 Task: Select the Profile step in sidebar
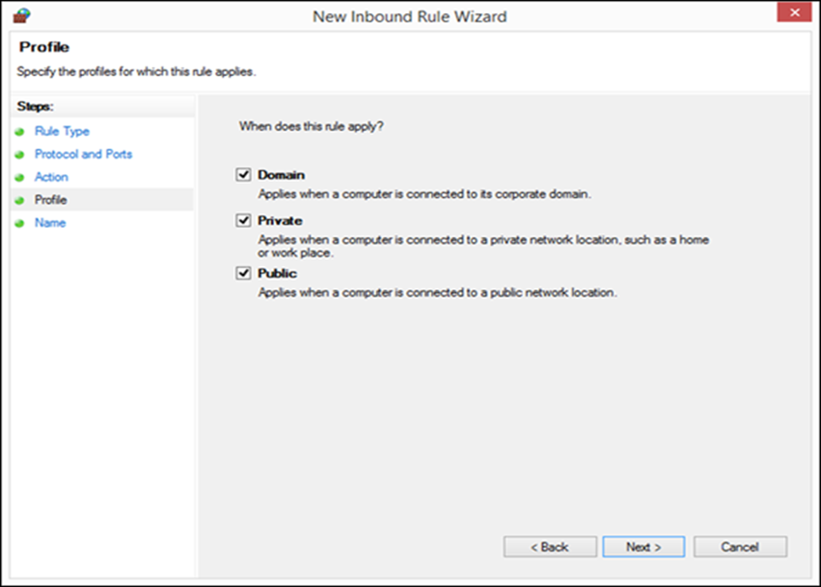[x=51, y=200]
